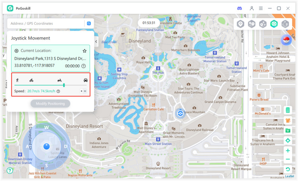Screen dimensions: 298x181
Task: Click the green reset rotate arrow icon
Action: (288, 169)
